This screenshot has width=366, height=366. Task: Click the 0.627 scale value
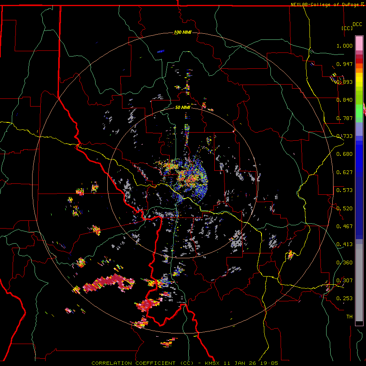click(x=344, y=172)
